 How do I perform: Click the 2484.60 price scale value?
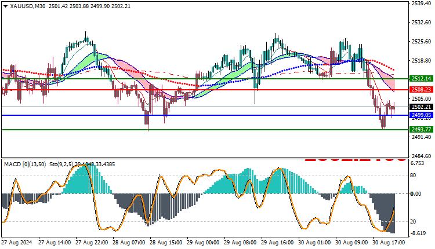point(422,156)
